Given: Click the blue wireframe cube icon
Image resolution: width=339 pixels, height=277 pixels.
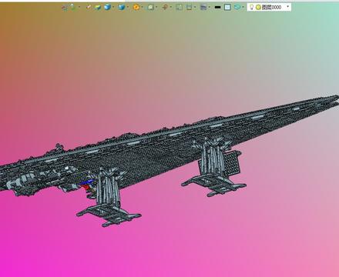Looking at the screenshot, I should click(x=122, y=7).
